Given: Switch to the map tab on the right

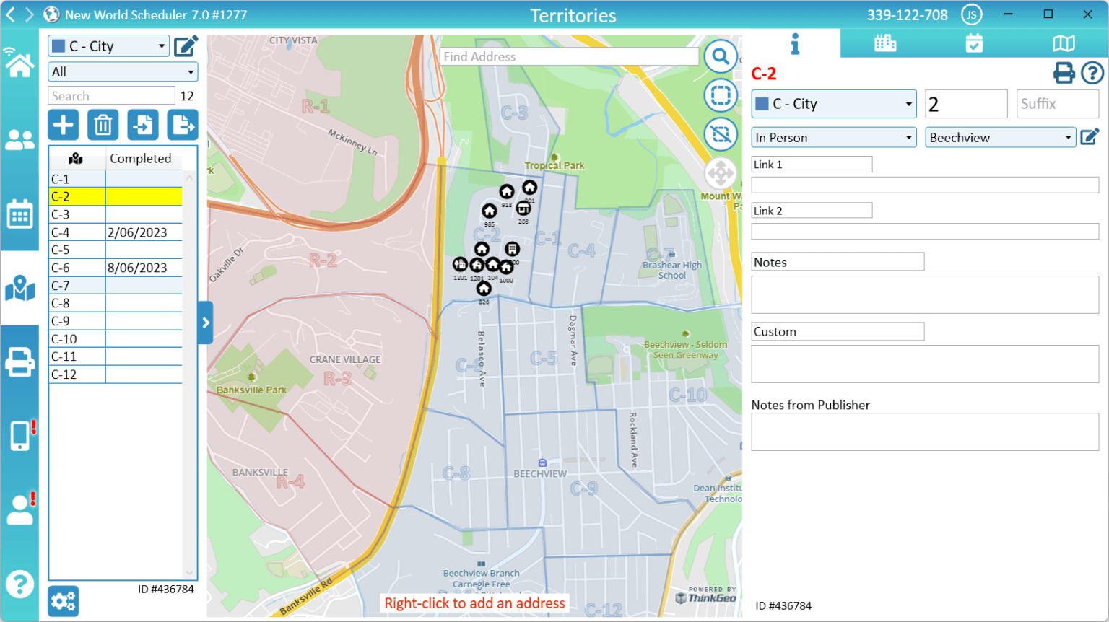Looking at the screenshot, I should point(1064,43).
